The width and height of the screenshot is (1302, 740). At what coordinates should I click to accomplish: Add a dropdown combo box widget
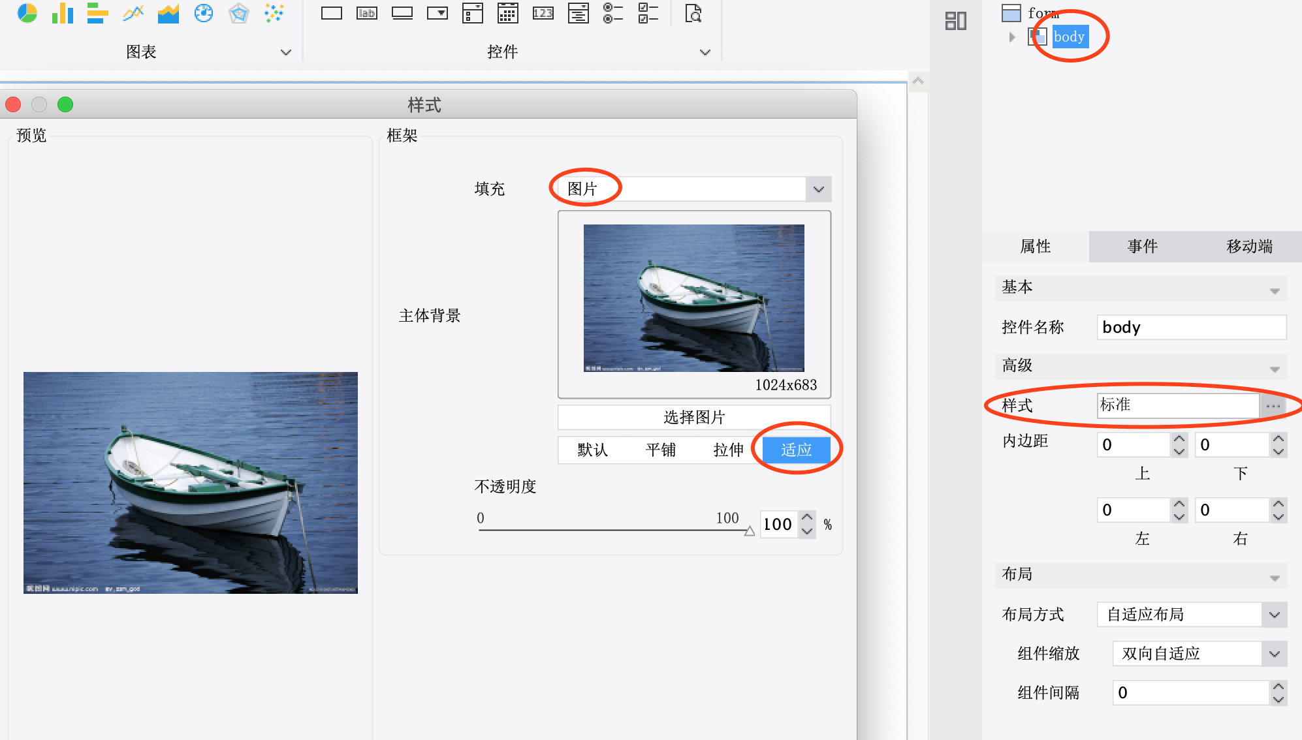click(437, 13)
